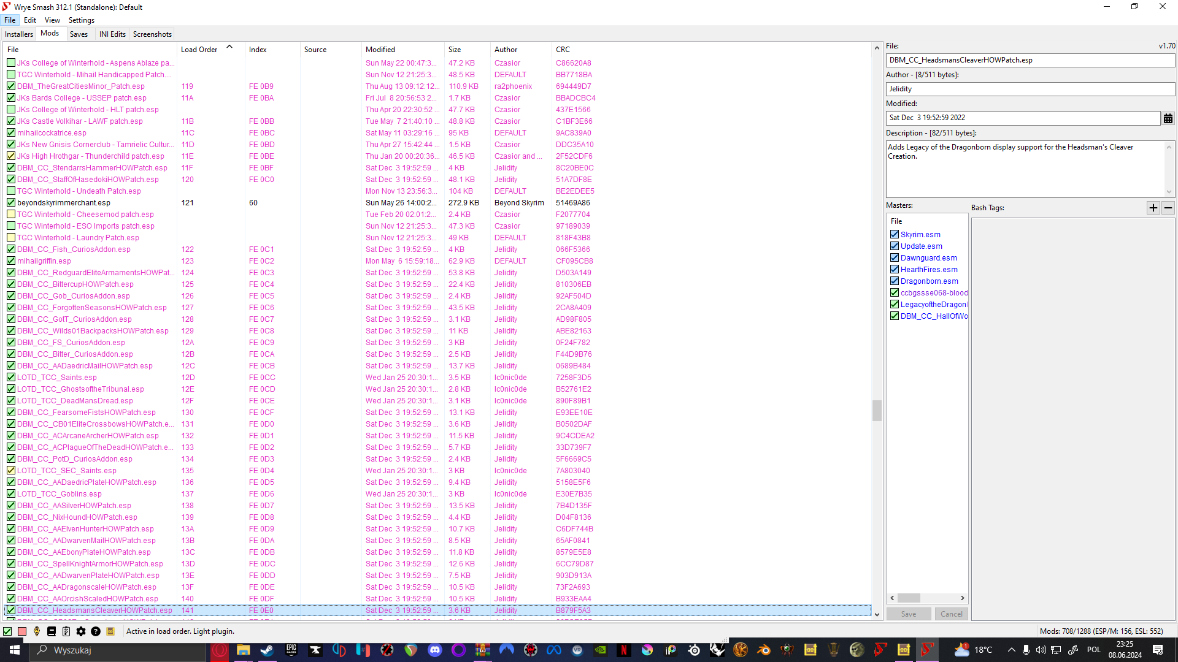Click the minus icon to remove Bash Tag
This screenshot has width=1178, height=662.
pos(1168,208)
